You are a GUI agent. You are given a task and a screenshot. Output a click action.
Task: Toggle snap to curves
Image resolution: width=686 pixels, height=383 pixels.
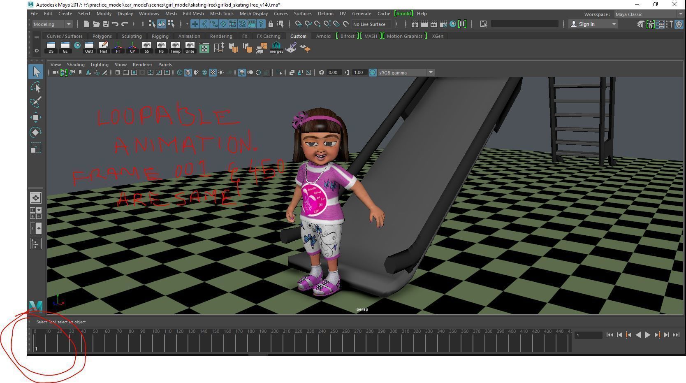(x=308, y=24)
